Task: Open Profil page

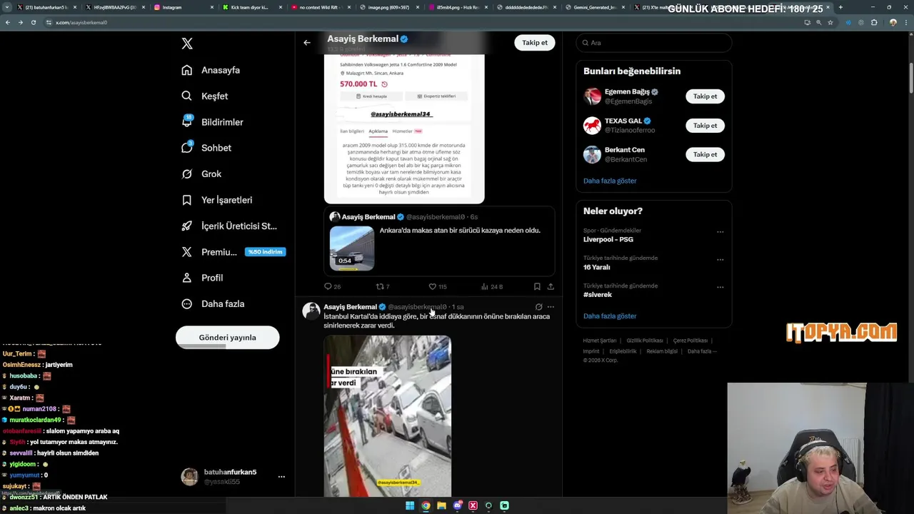Action: 202,278
